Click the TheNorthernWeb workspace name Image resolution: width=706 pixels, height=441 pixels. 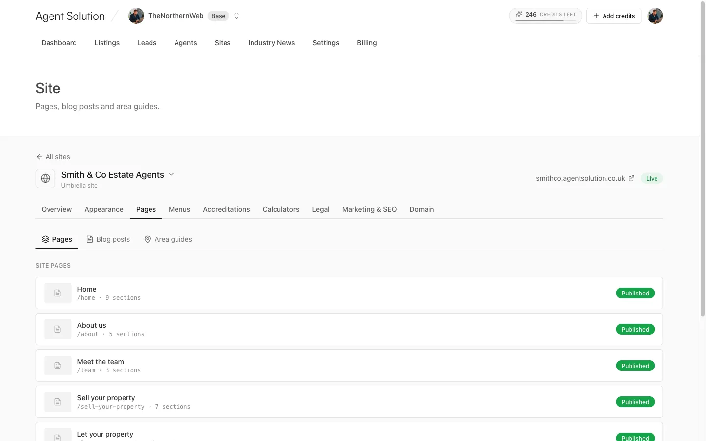[176, 16]
